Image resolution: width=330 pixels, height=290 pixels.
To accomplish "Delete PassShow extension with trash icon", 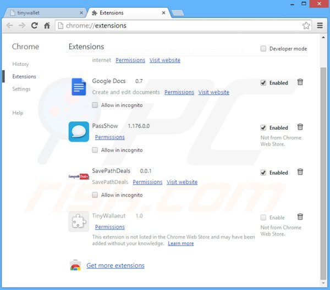I will pyautogui.click(x=300, y=127).
